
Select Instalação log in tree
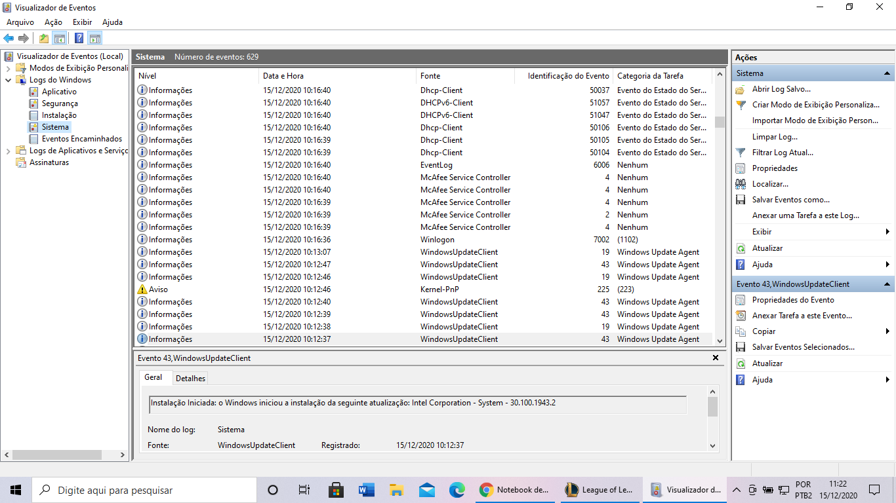pyautogui.click(x=59, y=115)
